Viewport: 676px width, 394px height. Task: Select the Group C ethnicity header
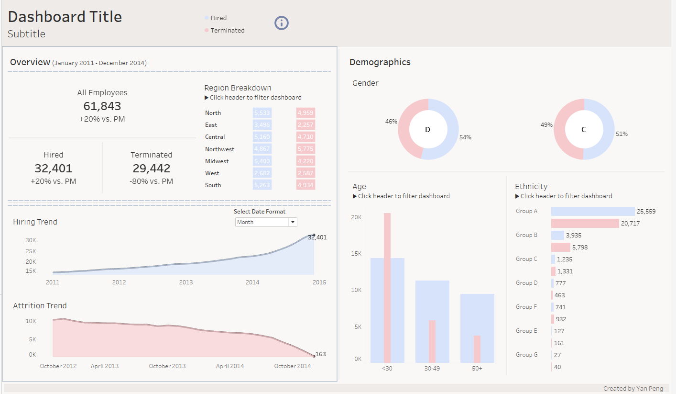(x=527, y=259)
